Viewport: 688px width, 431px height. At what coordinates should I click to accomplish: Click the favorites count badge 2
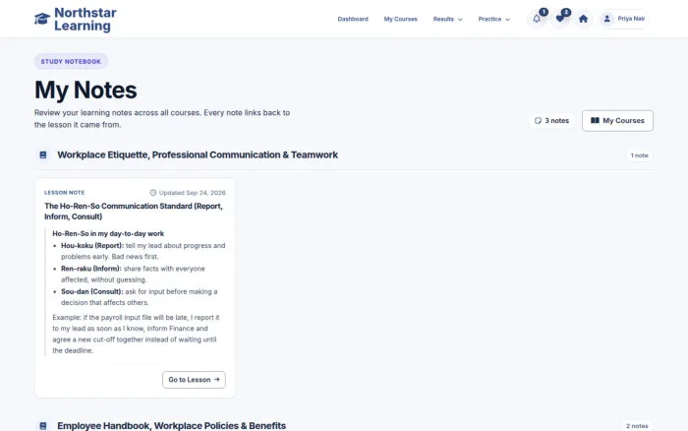pyautogui.click(x=566, y=12)
